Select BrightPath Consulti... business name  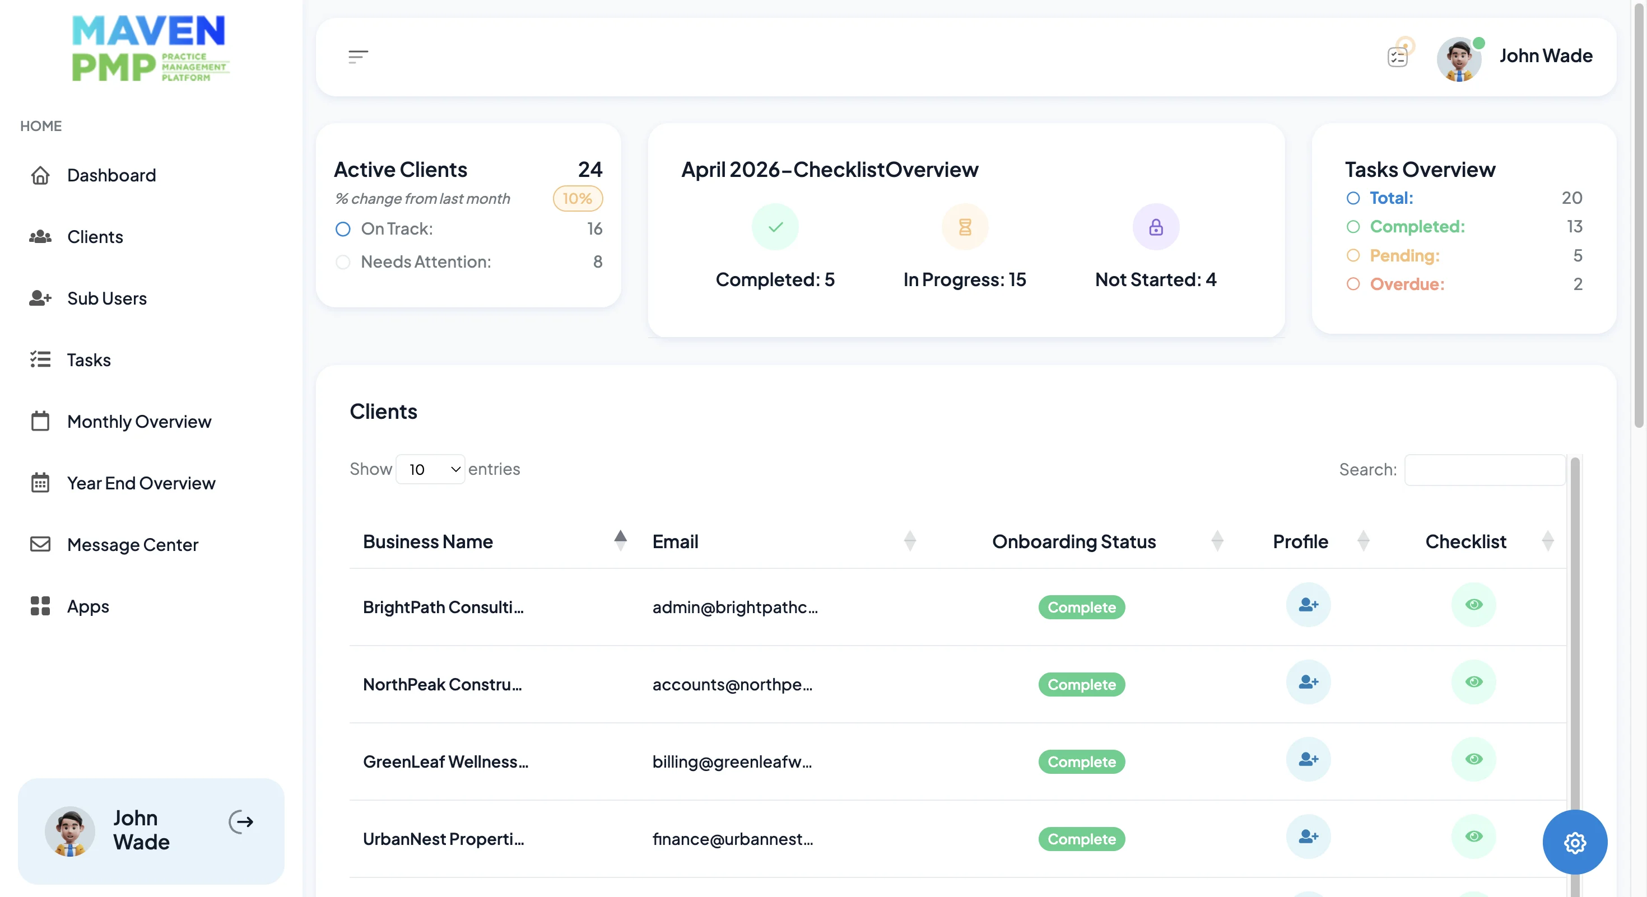443,607
